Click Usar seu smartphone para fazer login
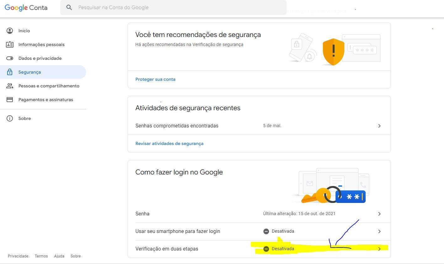 [x=178, y=231]
